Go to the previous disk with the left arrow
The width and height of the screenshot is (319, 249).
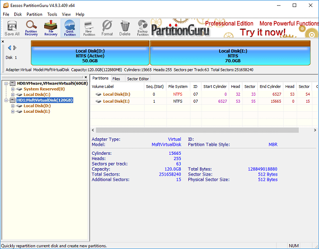tap(10, 48)
